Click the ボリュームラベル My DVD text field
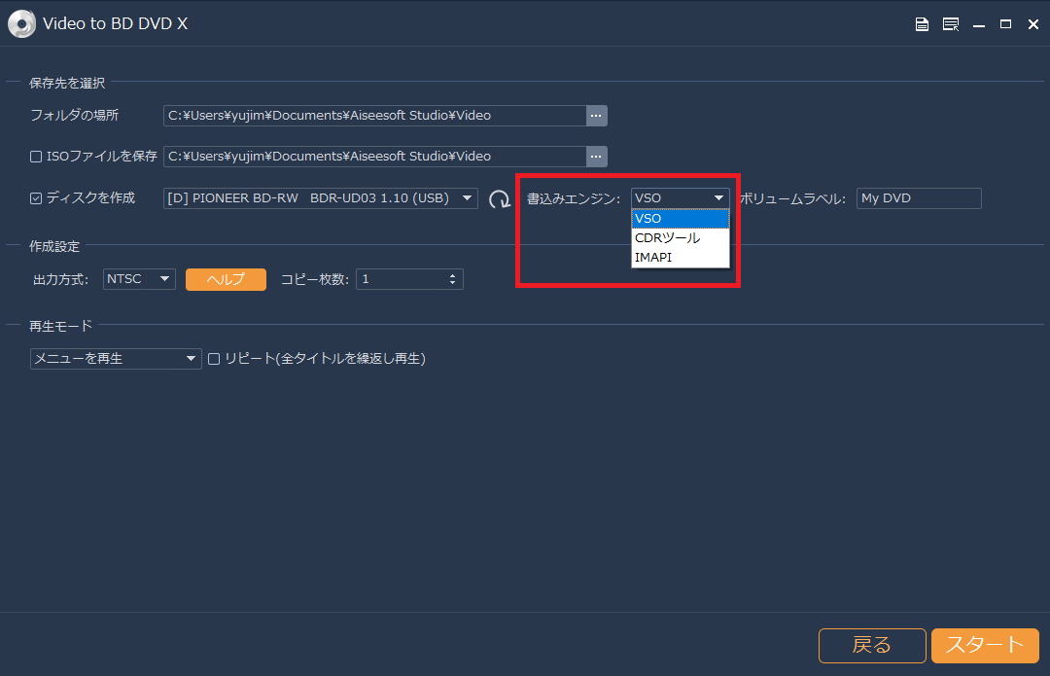Screen dimensions: 1050x676 (918, 198)
